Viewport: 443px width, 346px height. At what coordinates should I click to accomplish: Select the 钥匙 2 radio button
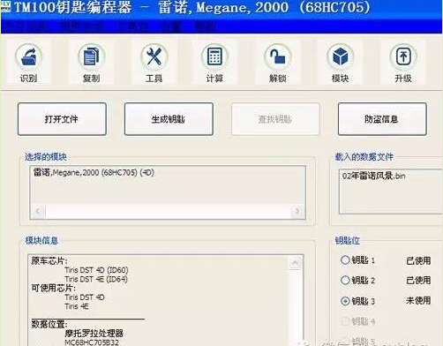click(345, 280)
